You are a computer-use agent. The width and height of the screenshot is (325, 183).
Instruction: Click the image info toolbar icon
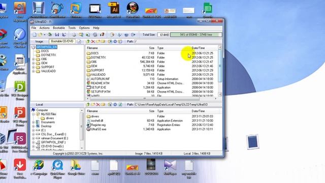pos(119,35)
